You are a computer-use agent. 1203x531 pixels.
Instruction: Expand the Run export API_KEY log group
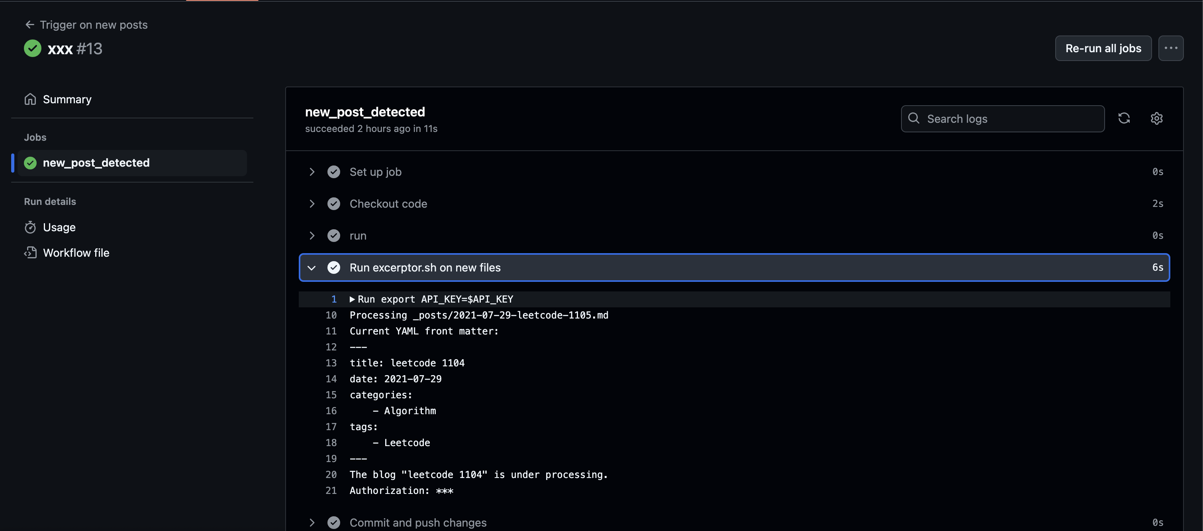[x=352, y=300]
